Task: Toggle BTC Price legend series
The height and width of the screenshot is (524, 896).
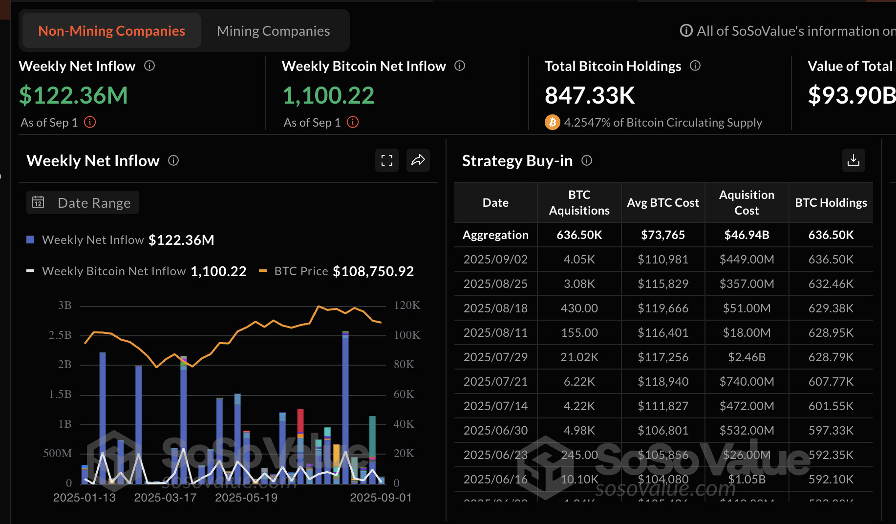Action: pyautogui.click(x=300, y=271)
